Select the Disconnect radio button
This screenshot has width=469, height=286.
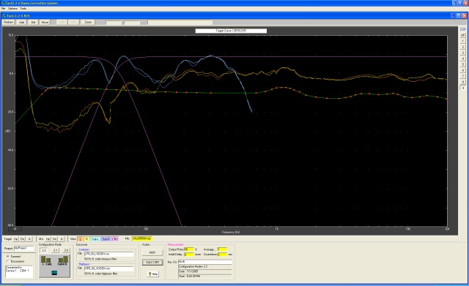pyautogui.click(x=8, y=262)
